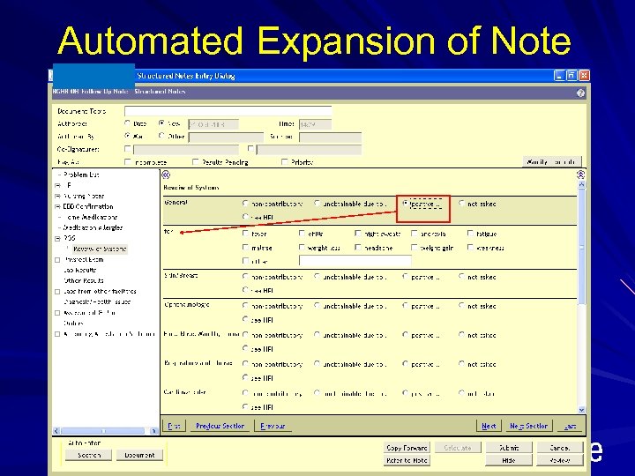This screenshot has width=635, height=476.
Task: Click the tree panel scroll-left arrow
Action: pos(56,431)
